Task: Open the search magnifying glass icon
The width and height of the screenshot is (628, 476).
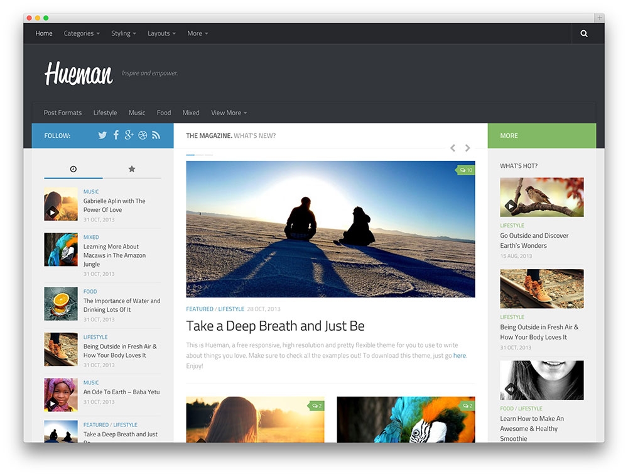Action: [x=583, y=33]
